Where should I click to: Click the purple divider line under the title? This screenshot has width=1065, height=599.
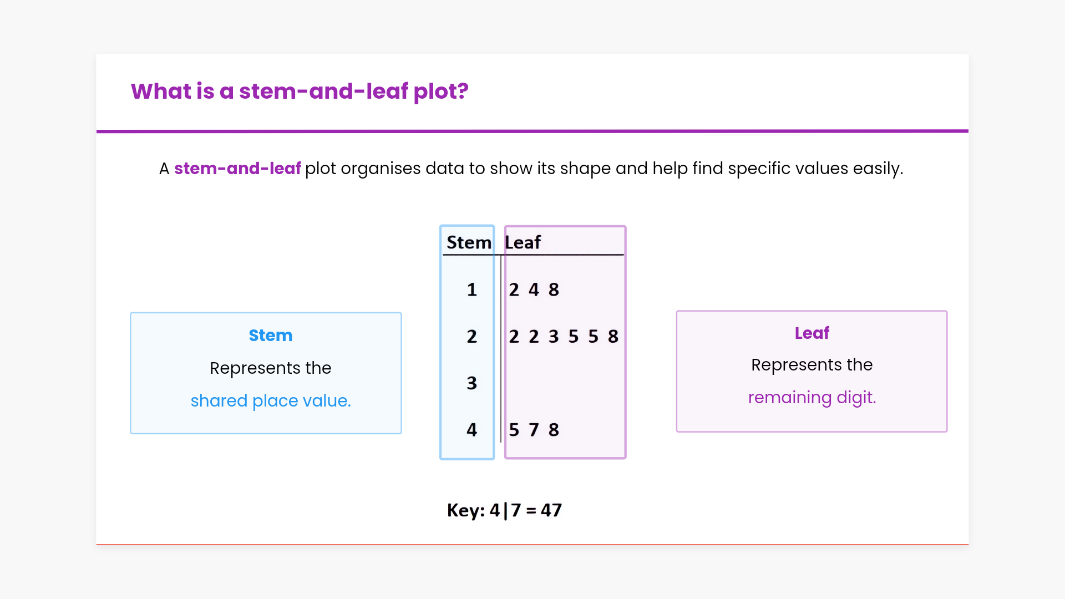coord(532,131)
